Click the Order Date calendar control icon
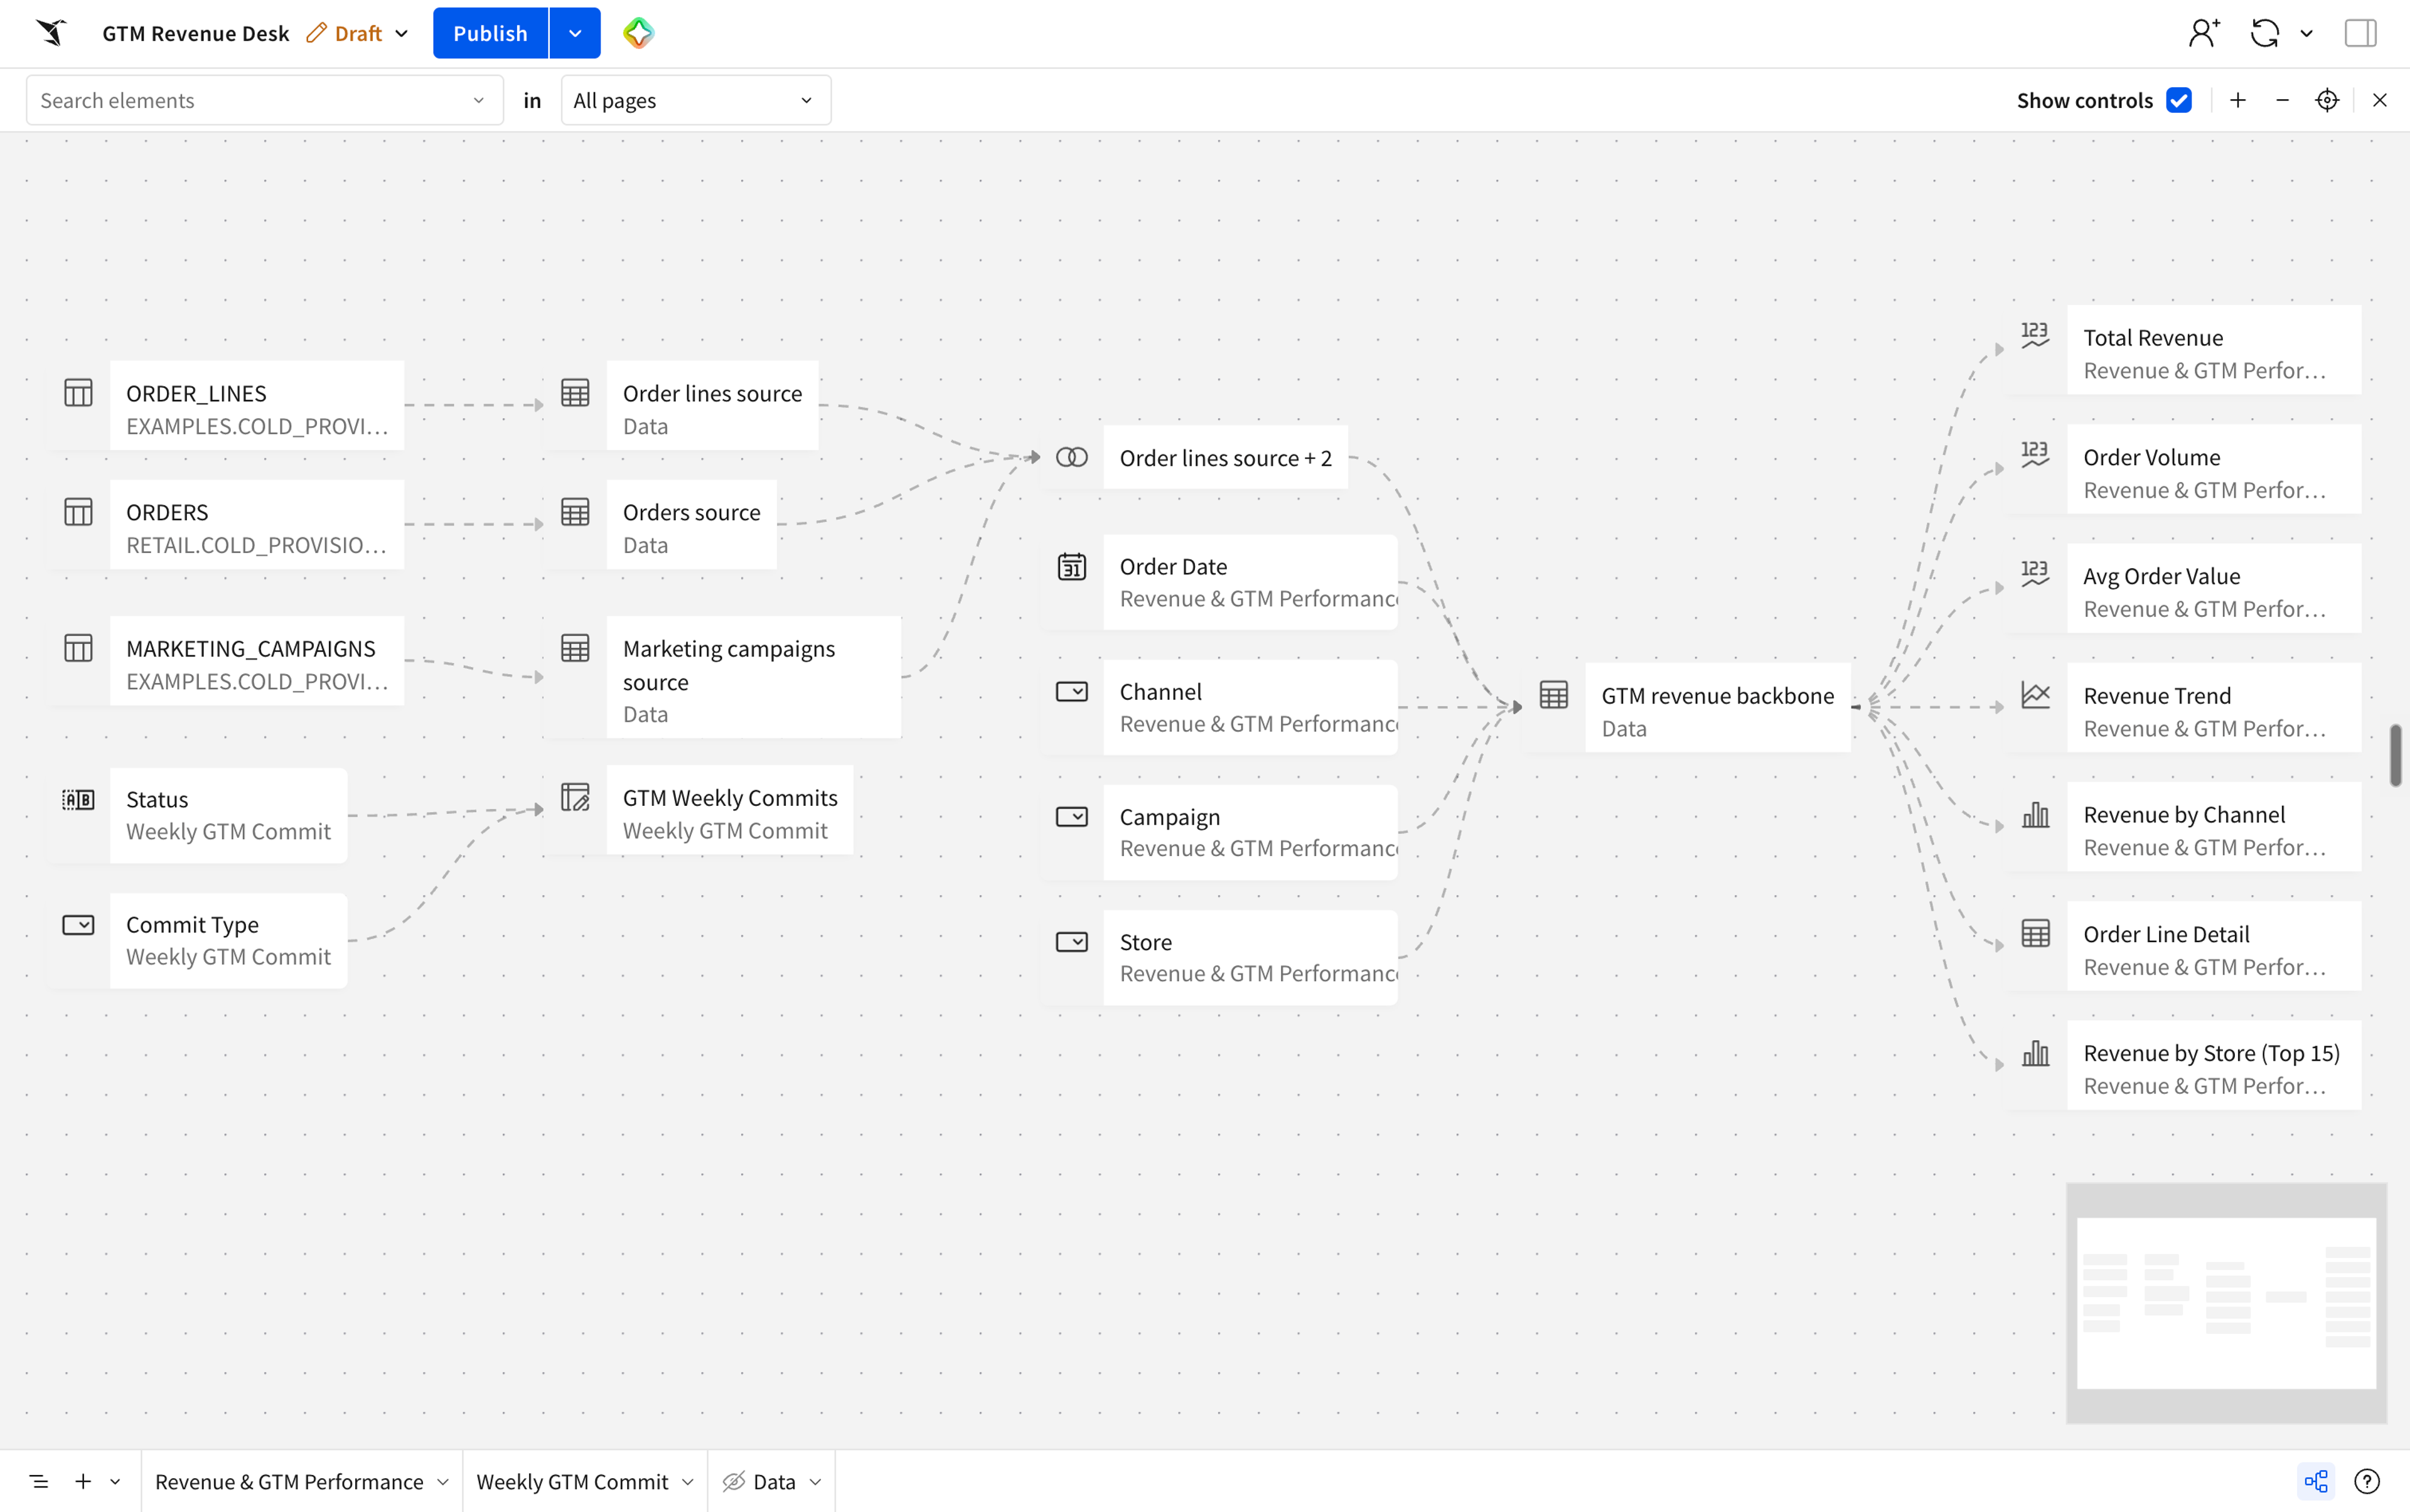This screenshot has height=1512, width=2410. click(x=1072, y=567)
